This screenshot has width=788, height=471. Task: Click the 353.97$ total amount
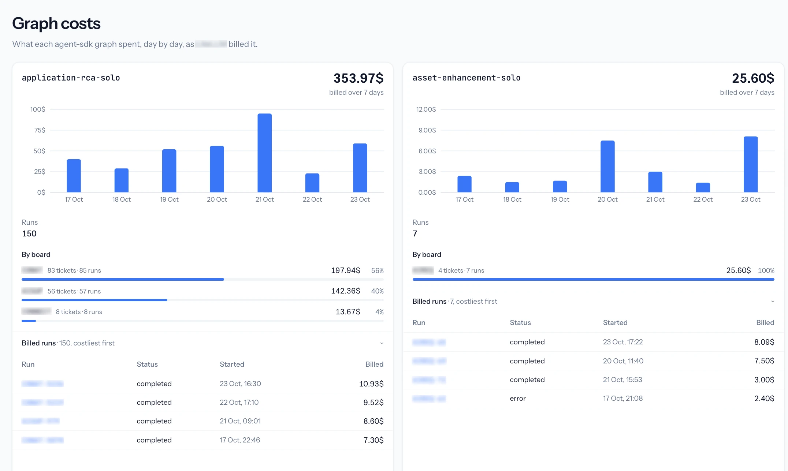358,78
